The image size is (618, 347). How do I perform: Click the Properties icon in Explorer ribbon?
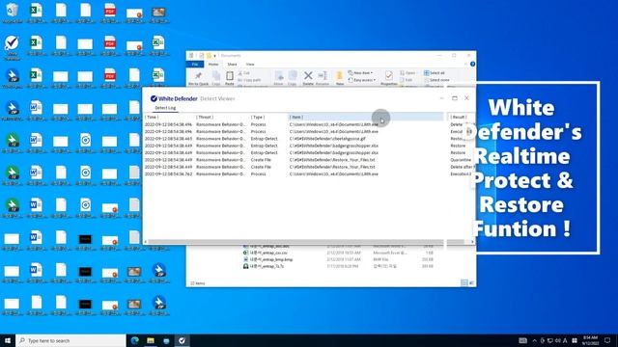tap(388, 78)
